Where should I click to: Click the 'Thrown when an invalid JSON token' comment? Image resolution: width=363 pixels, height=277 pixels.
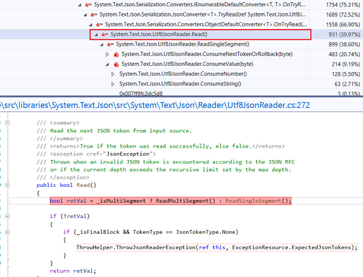click(166, 162)
